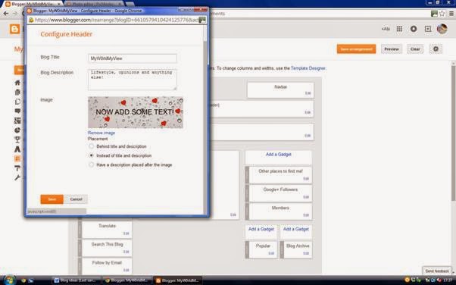Click the Send feedback button
The height and width of the screenshot is (285, 456).
point(437,271)
